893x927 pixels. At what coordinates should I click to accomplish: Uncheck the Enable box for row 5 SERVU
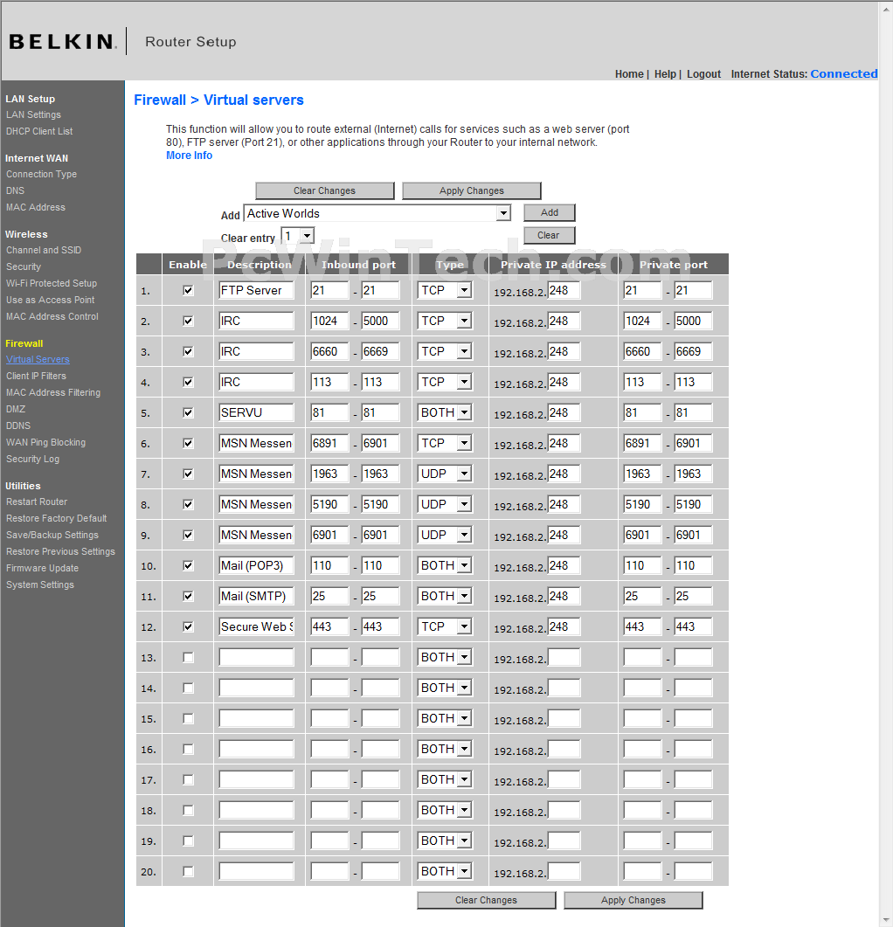click(x=188, y=412)
